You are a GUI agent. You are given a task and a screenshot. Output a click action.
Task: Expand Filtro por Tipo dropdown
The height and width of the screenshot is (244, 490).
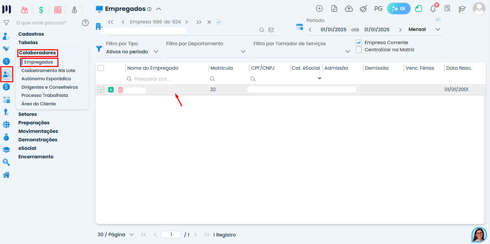156,52
